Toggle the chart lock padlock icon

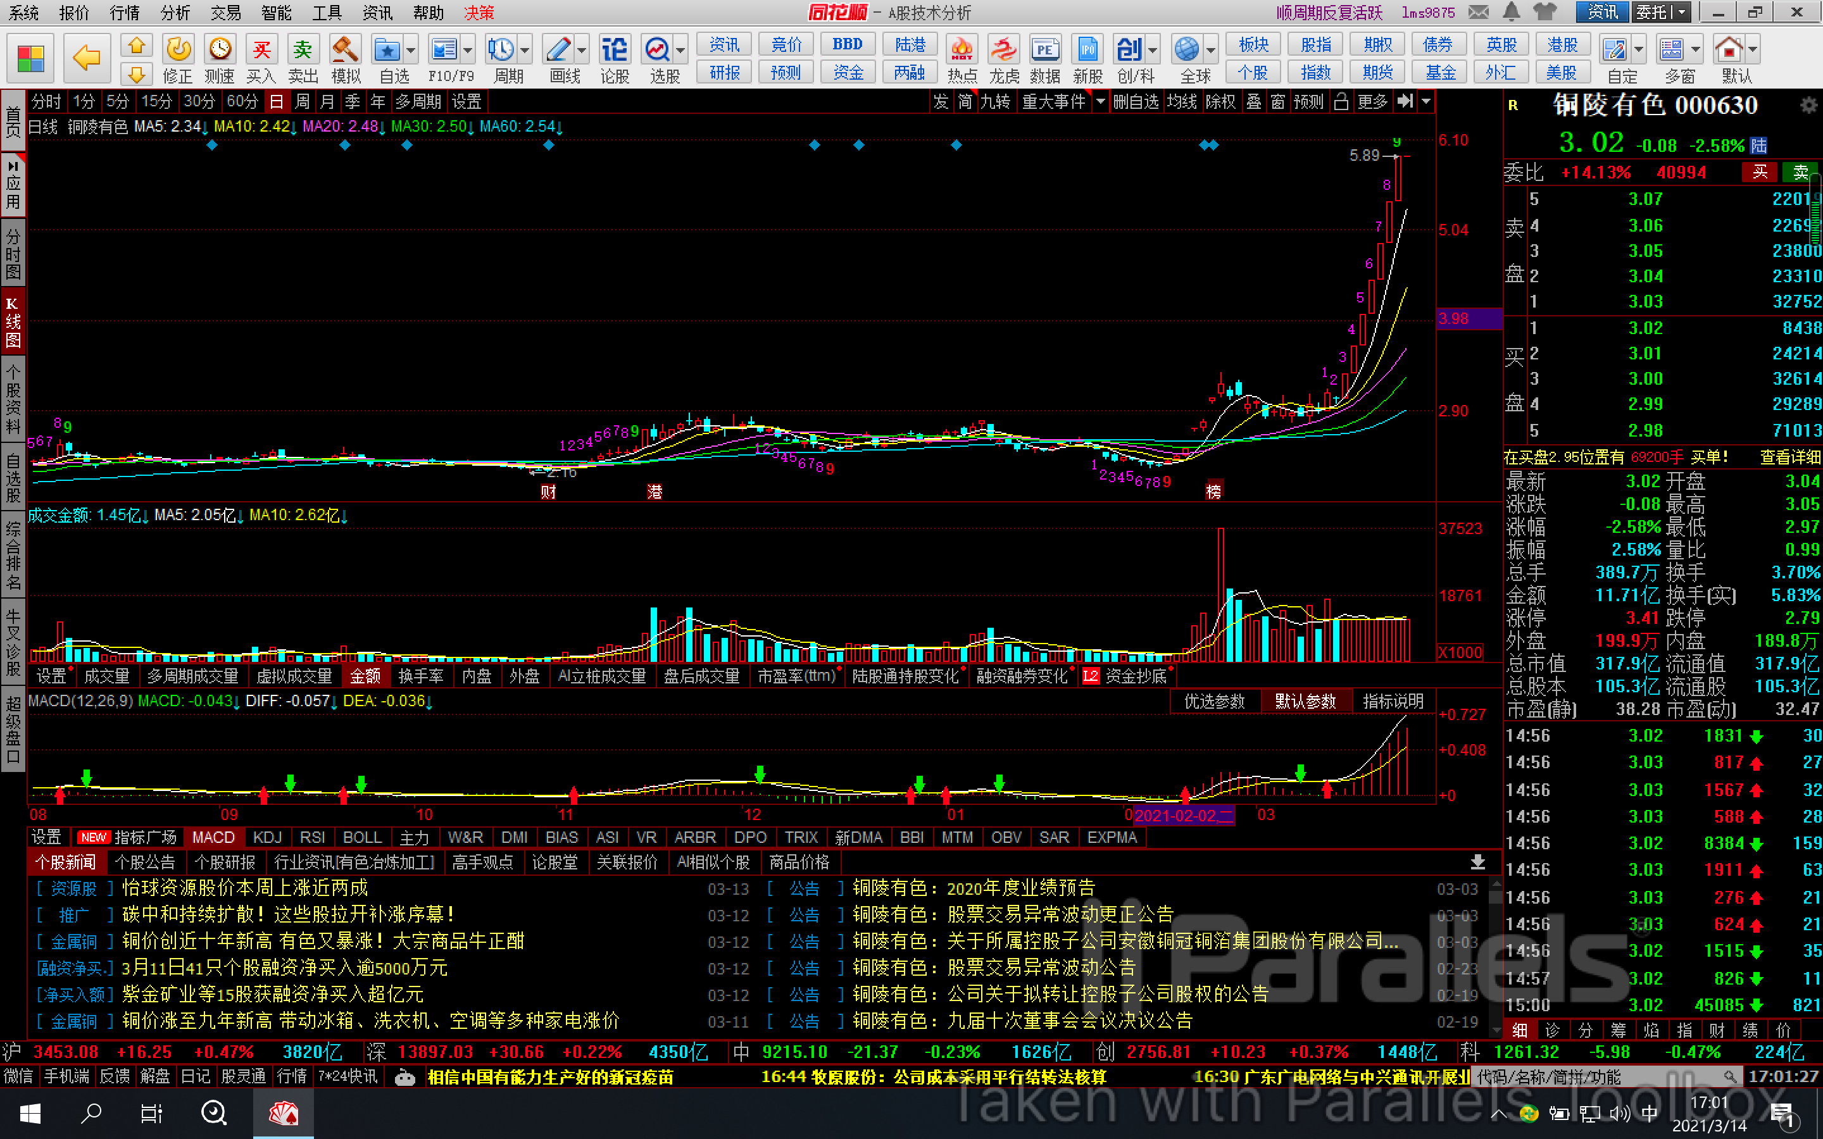(1340, 102)
